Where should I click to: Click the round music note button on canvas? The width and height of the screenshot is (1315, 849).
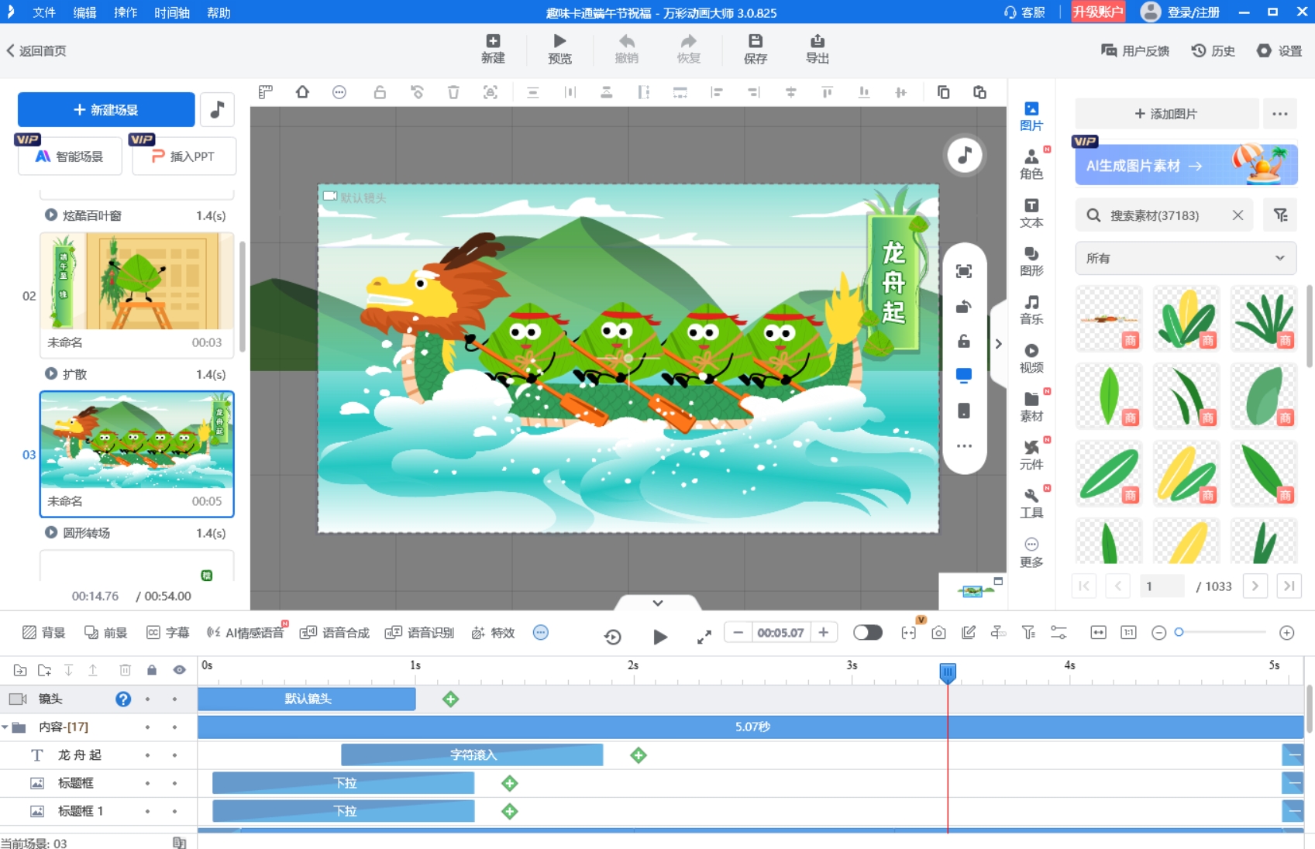click(x=964, y=156)
